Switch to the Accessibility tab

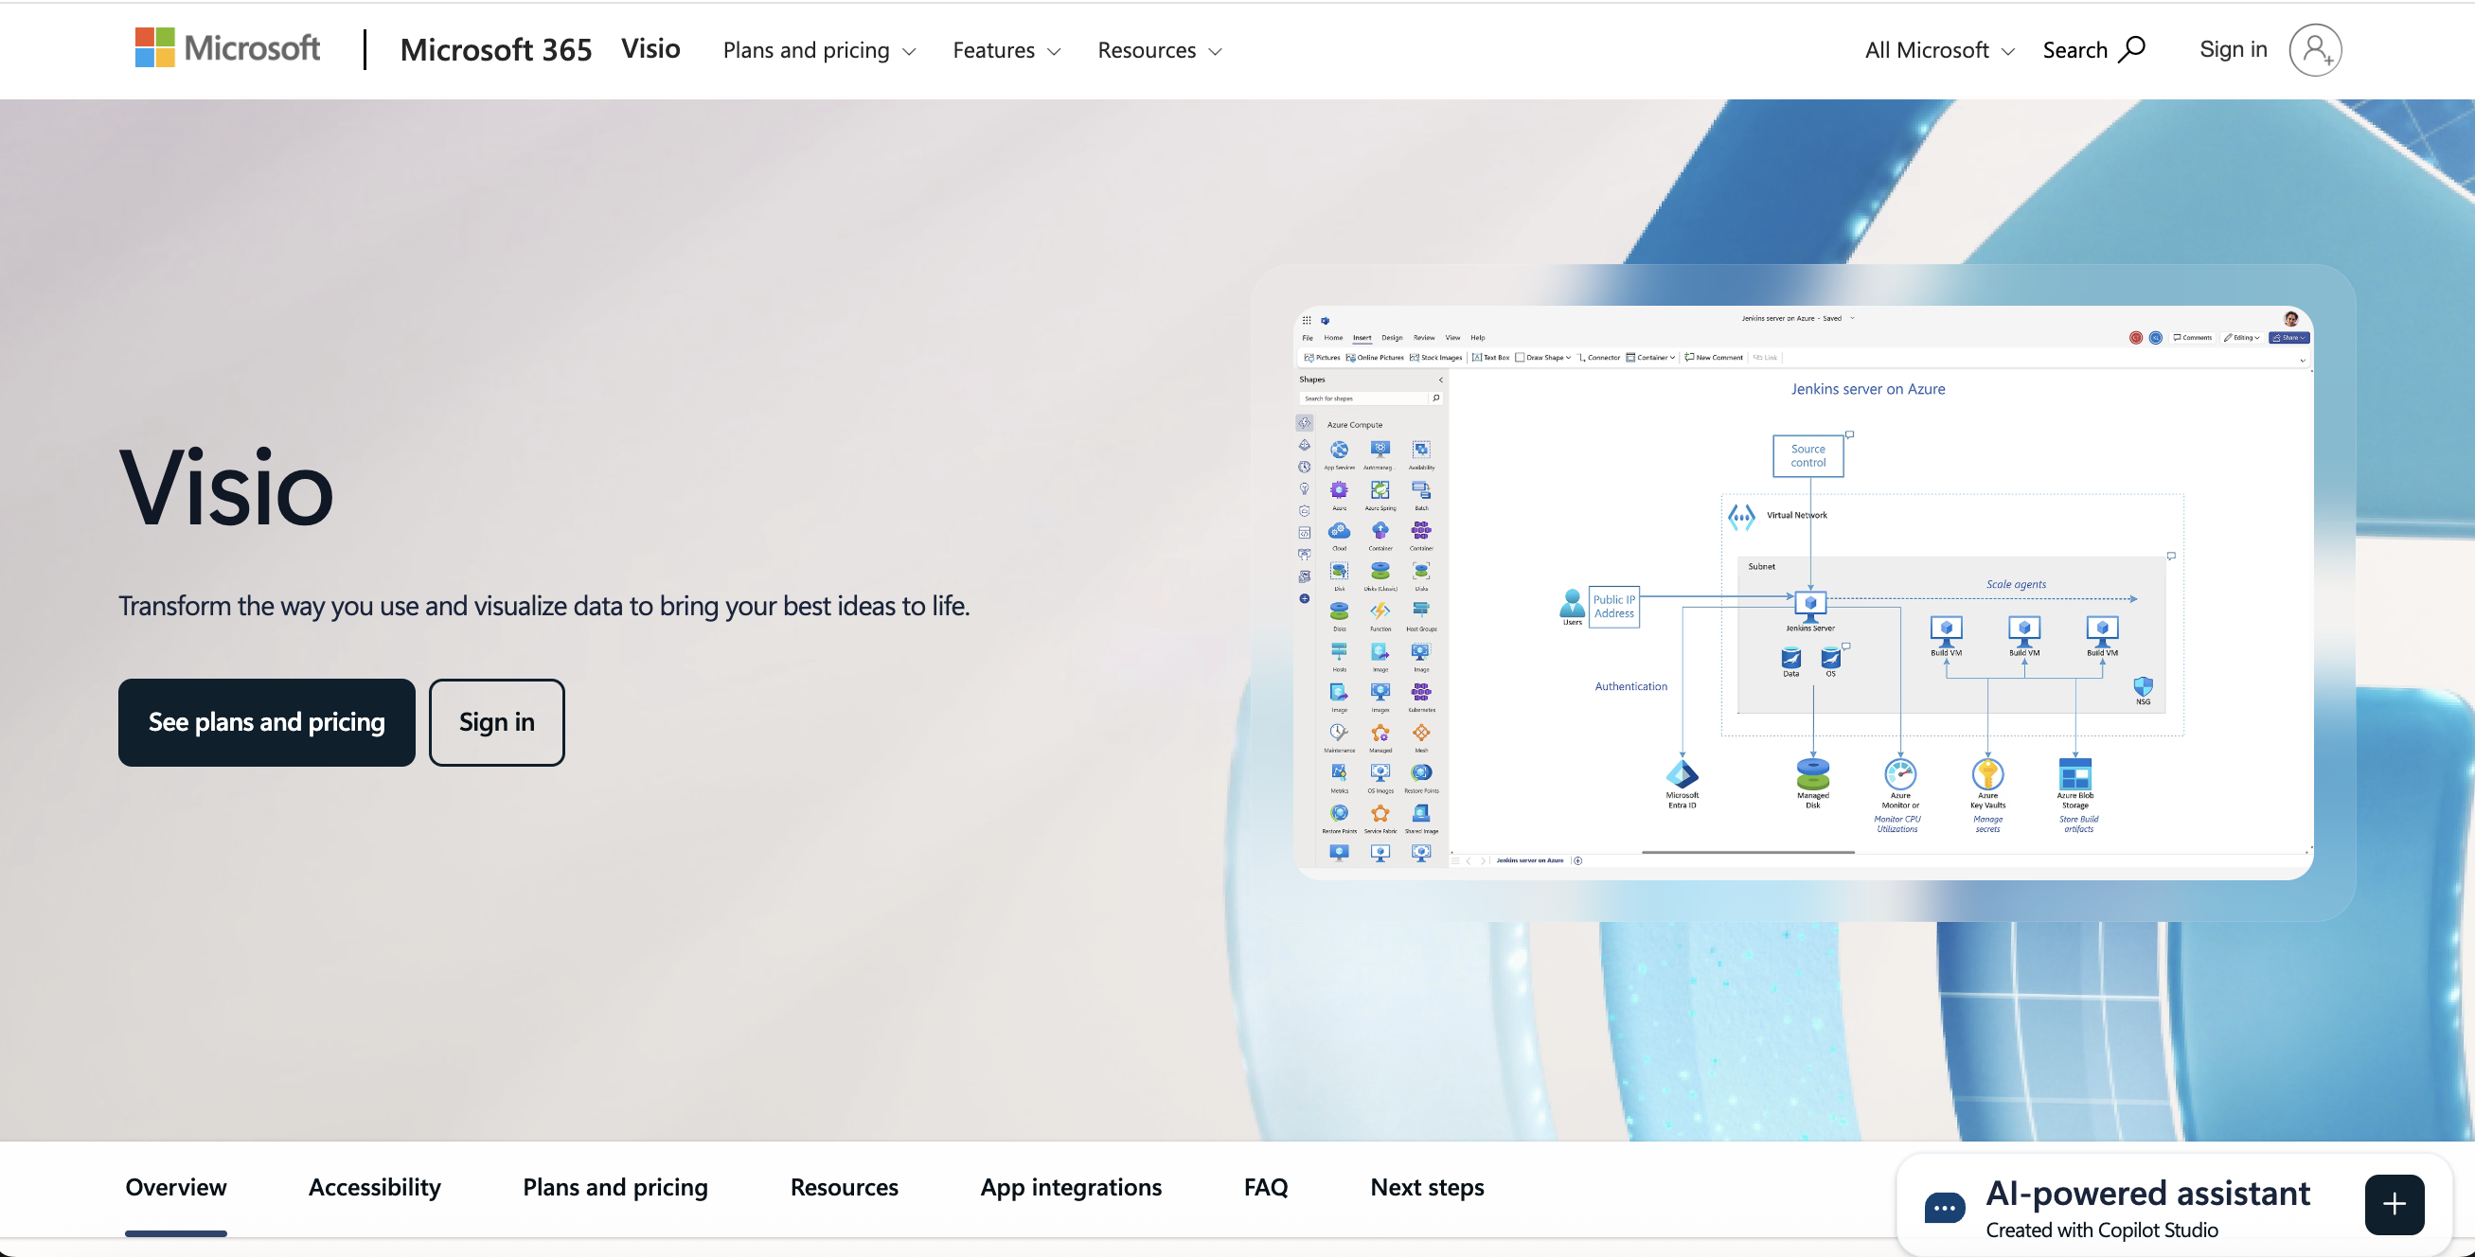[x=375, y=1187]
